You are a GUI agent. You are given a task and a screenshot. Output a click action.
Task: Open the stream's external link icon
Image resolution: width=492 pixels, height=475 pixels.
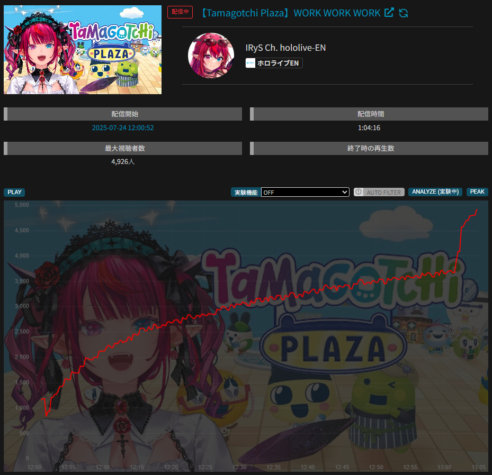[389, 13]
